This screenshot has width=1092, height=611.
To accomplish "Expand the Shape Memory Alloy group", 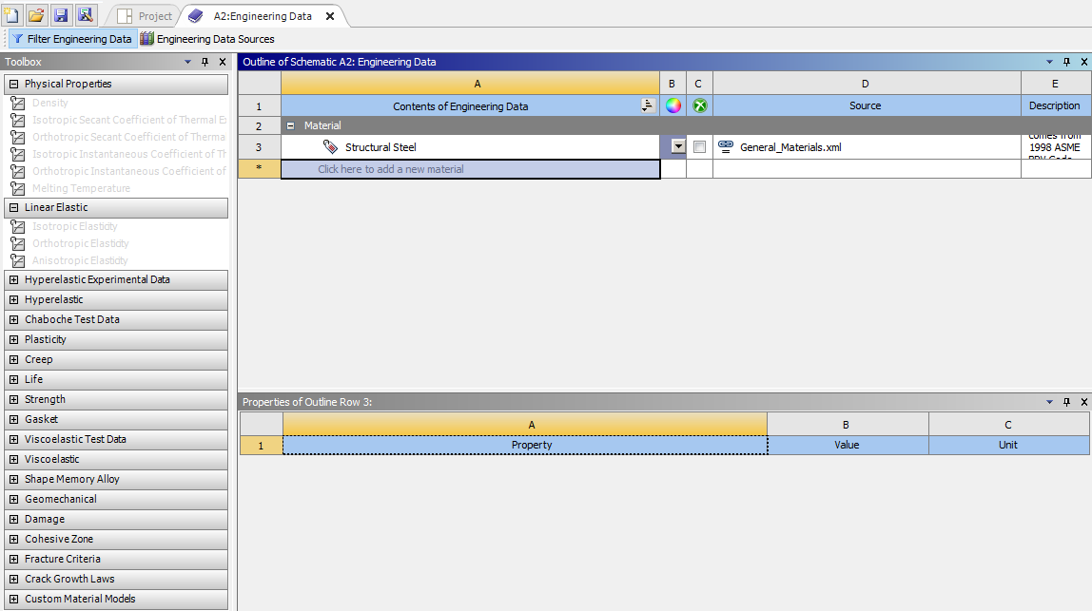I will [x=14, y=480].
